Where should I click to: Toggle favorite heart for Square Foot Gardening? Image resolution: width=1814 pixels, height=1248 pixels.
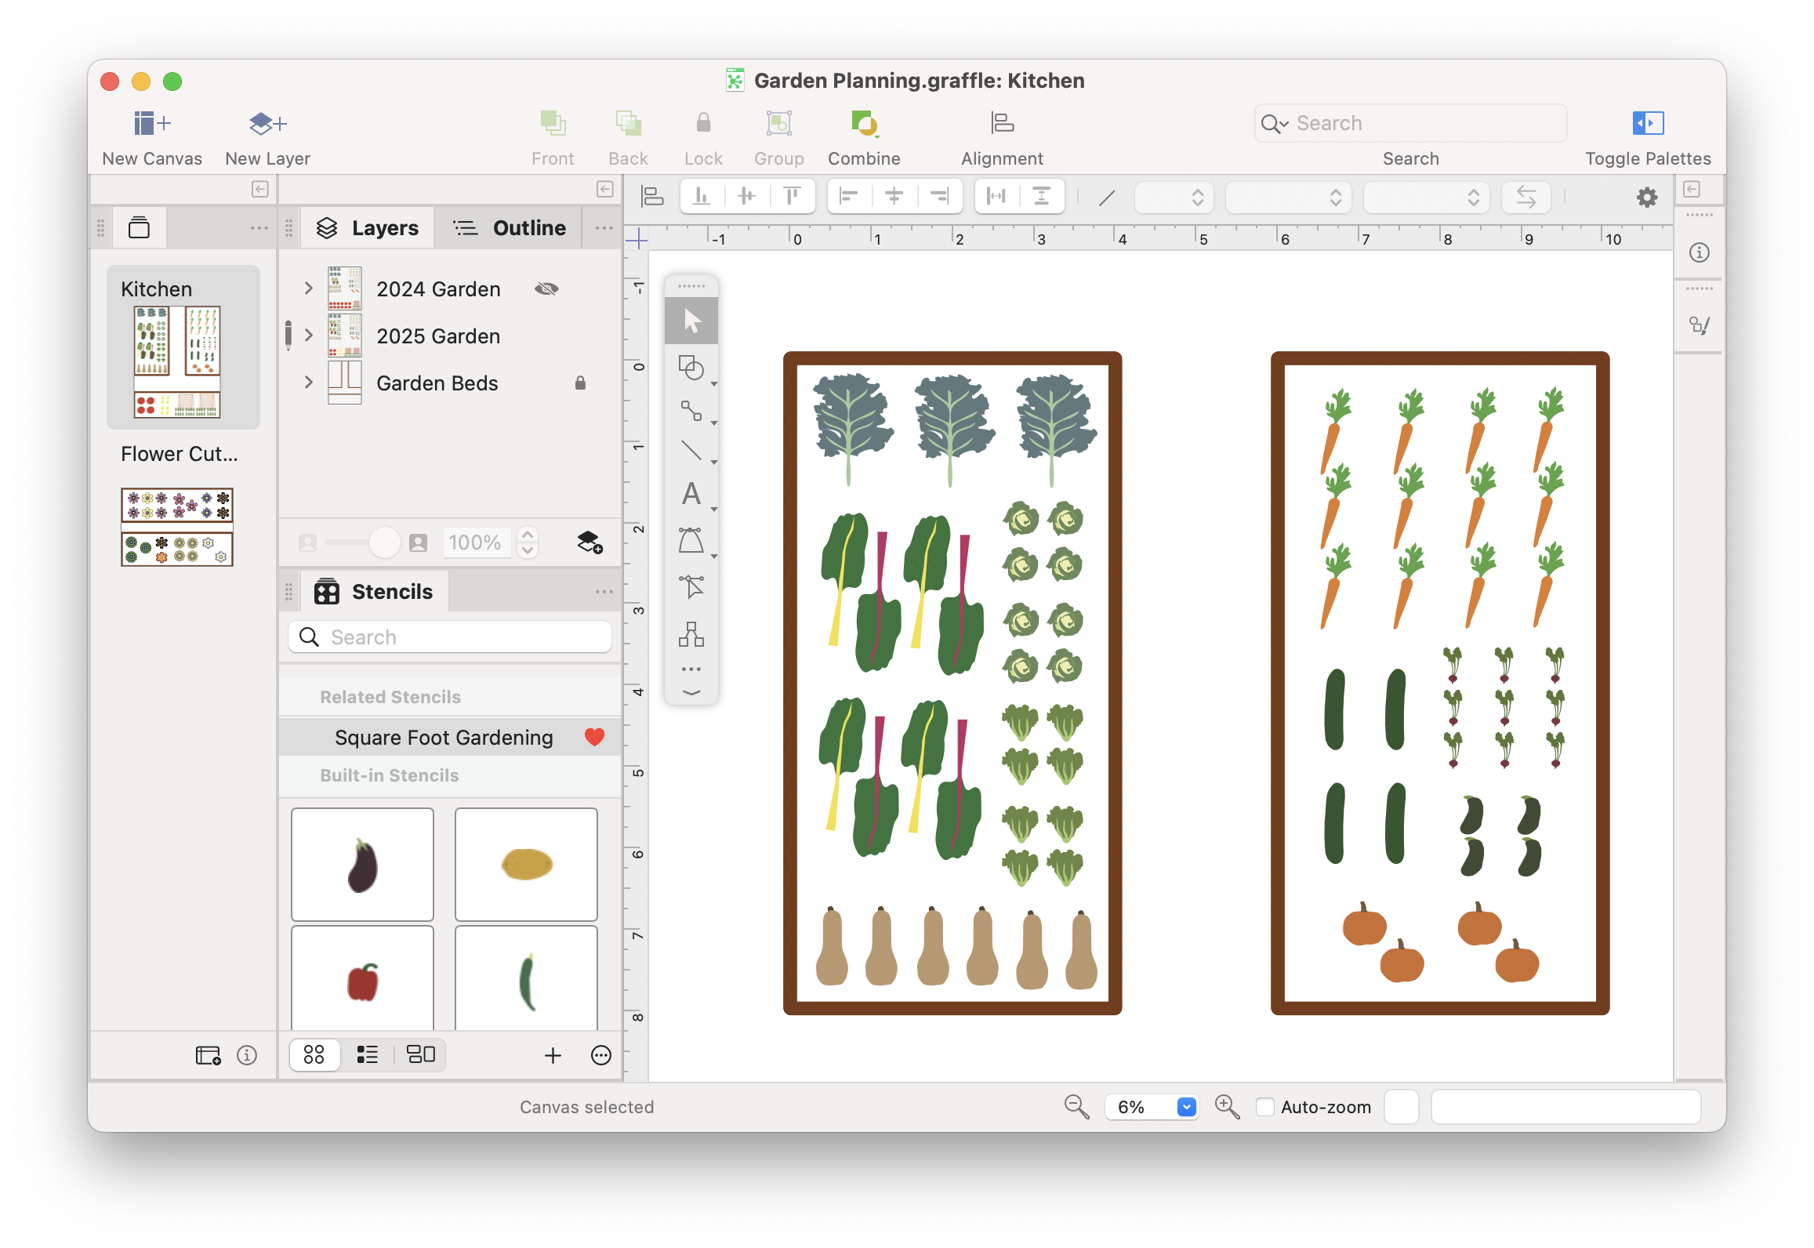tap(594, 737)
